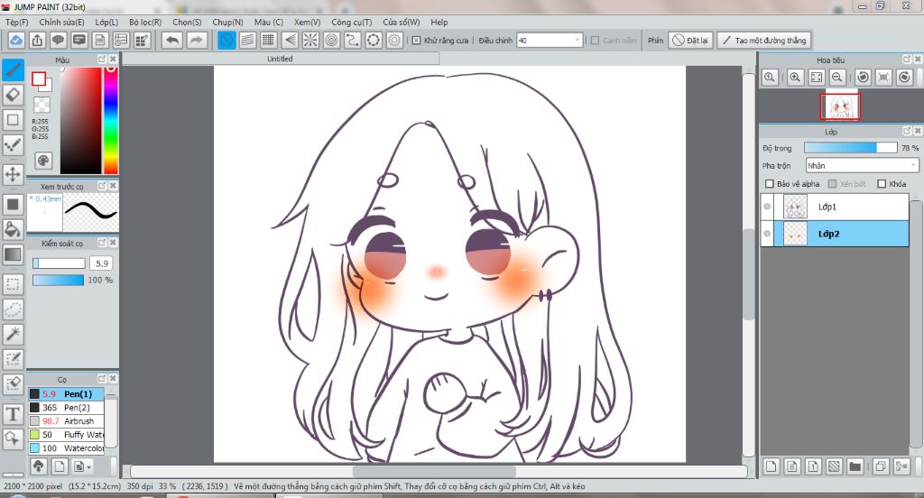Viewport: 924px width, 498px height.
Task: Toggle the Xén bớt clipping checkbox
Action: (x=832, y=184)
